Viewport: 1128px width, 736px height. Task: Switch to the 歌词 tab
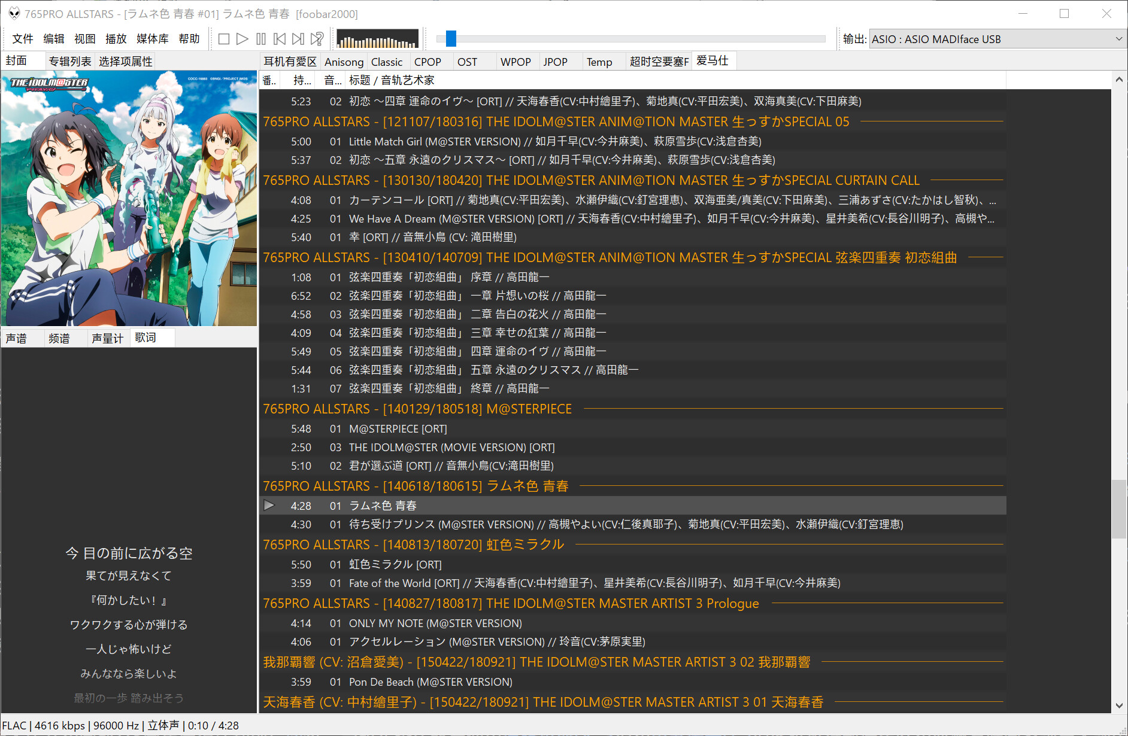click(152, 337)
